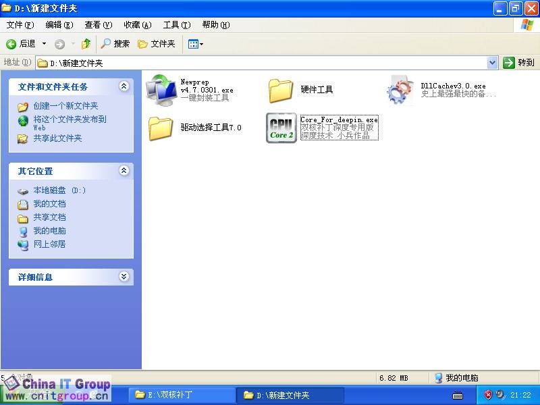Collapse the 其它位置 panel

(124, 171)
